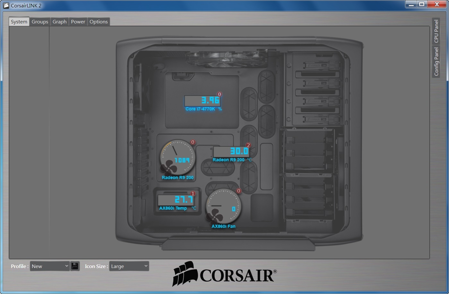This screenshot has height=294, width=449.
Task: Expand the CPU Panel side tab
Action: 436,31
